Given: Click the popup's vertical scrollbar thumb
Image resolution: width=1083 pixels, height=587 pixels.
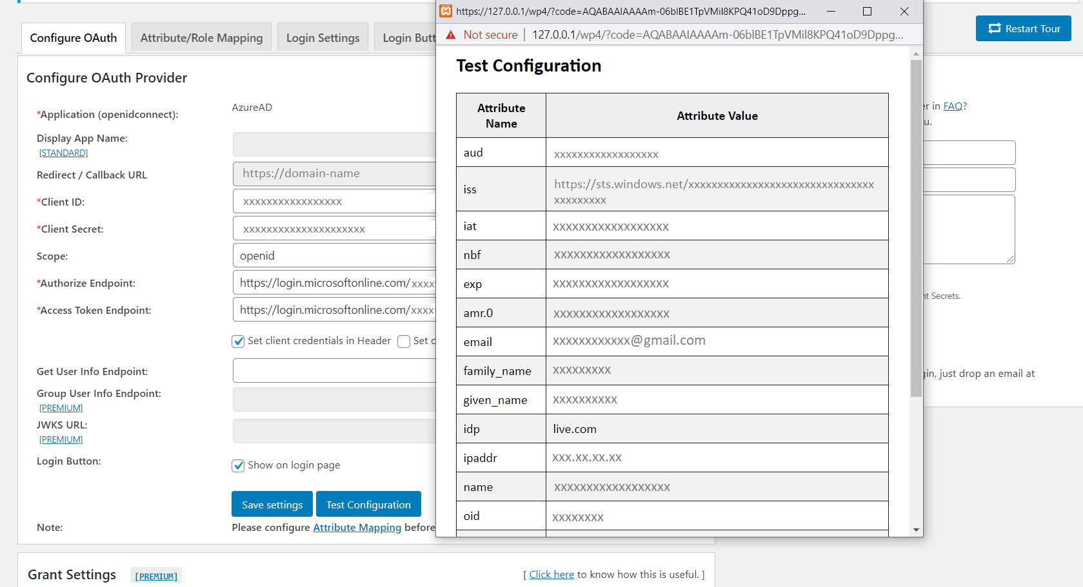Looking at the screenshot, I should (x=916, y=228).
